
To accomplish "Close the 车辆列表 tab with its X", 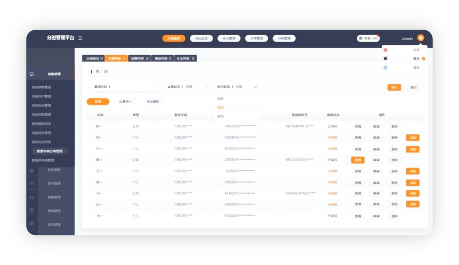I will coord(124,58).
